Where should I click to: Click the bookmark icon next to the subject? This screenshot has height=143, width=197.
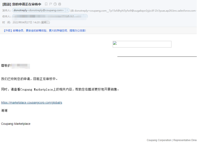pos(46,4)
